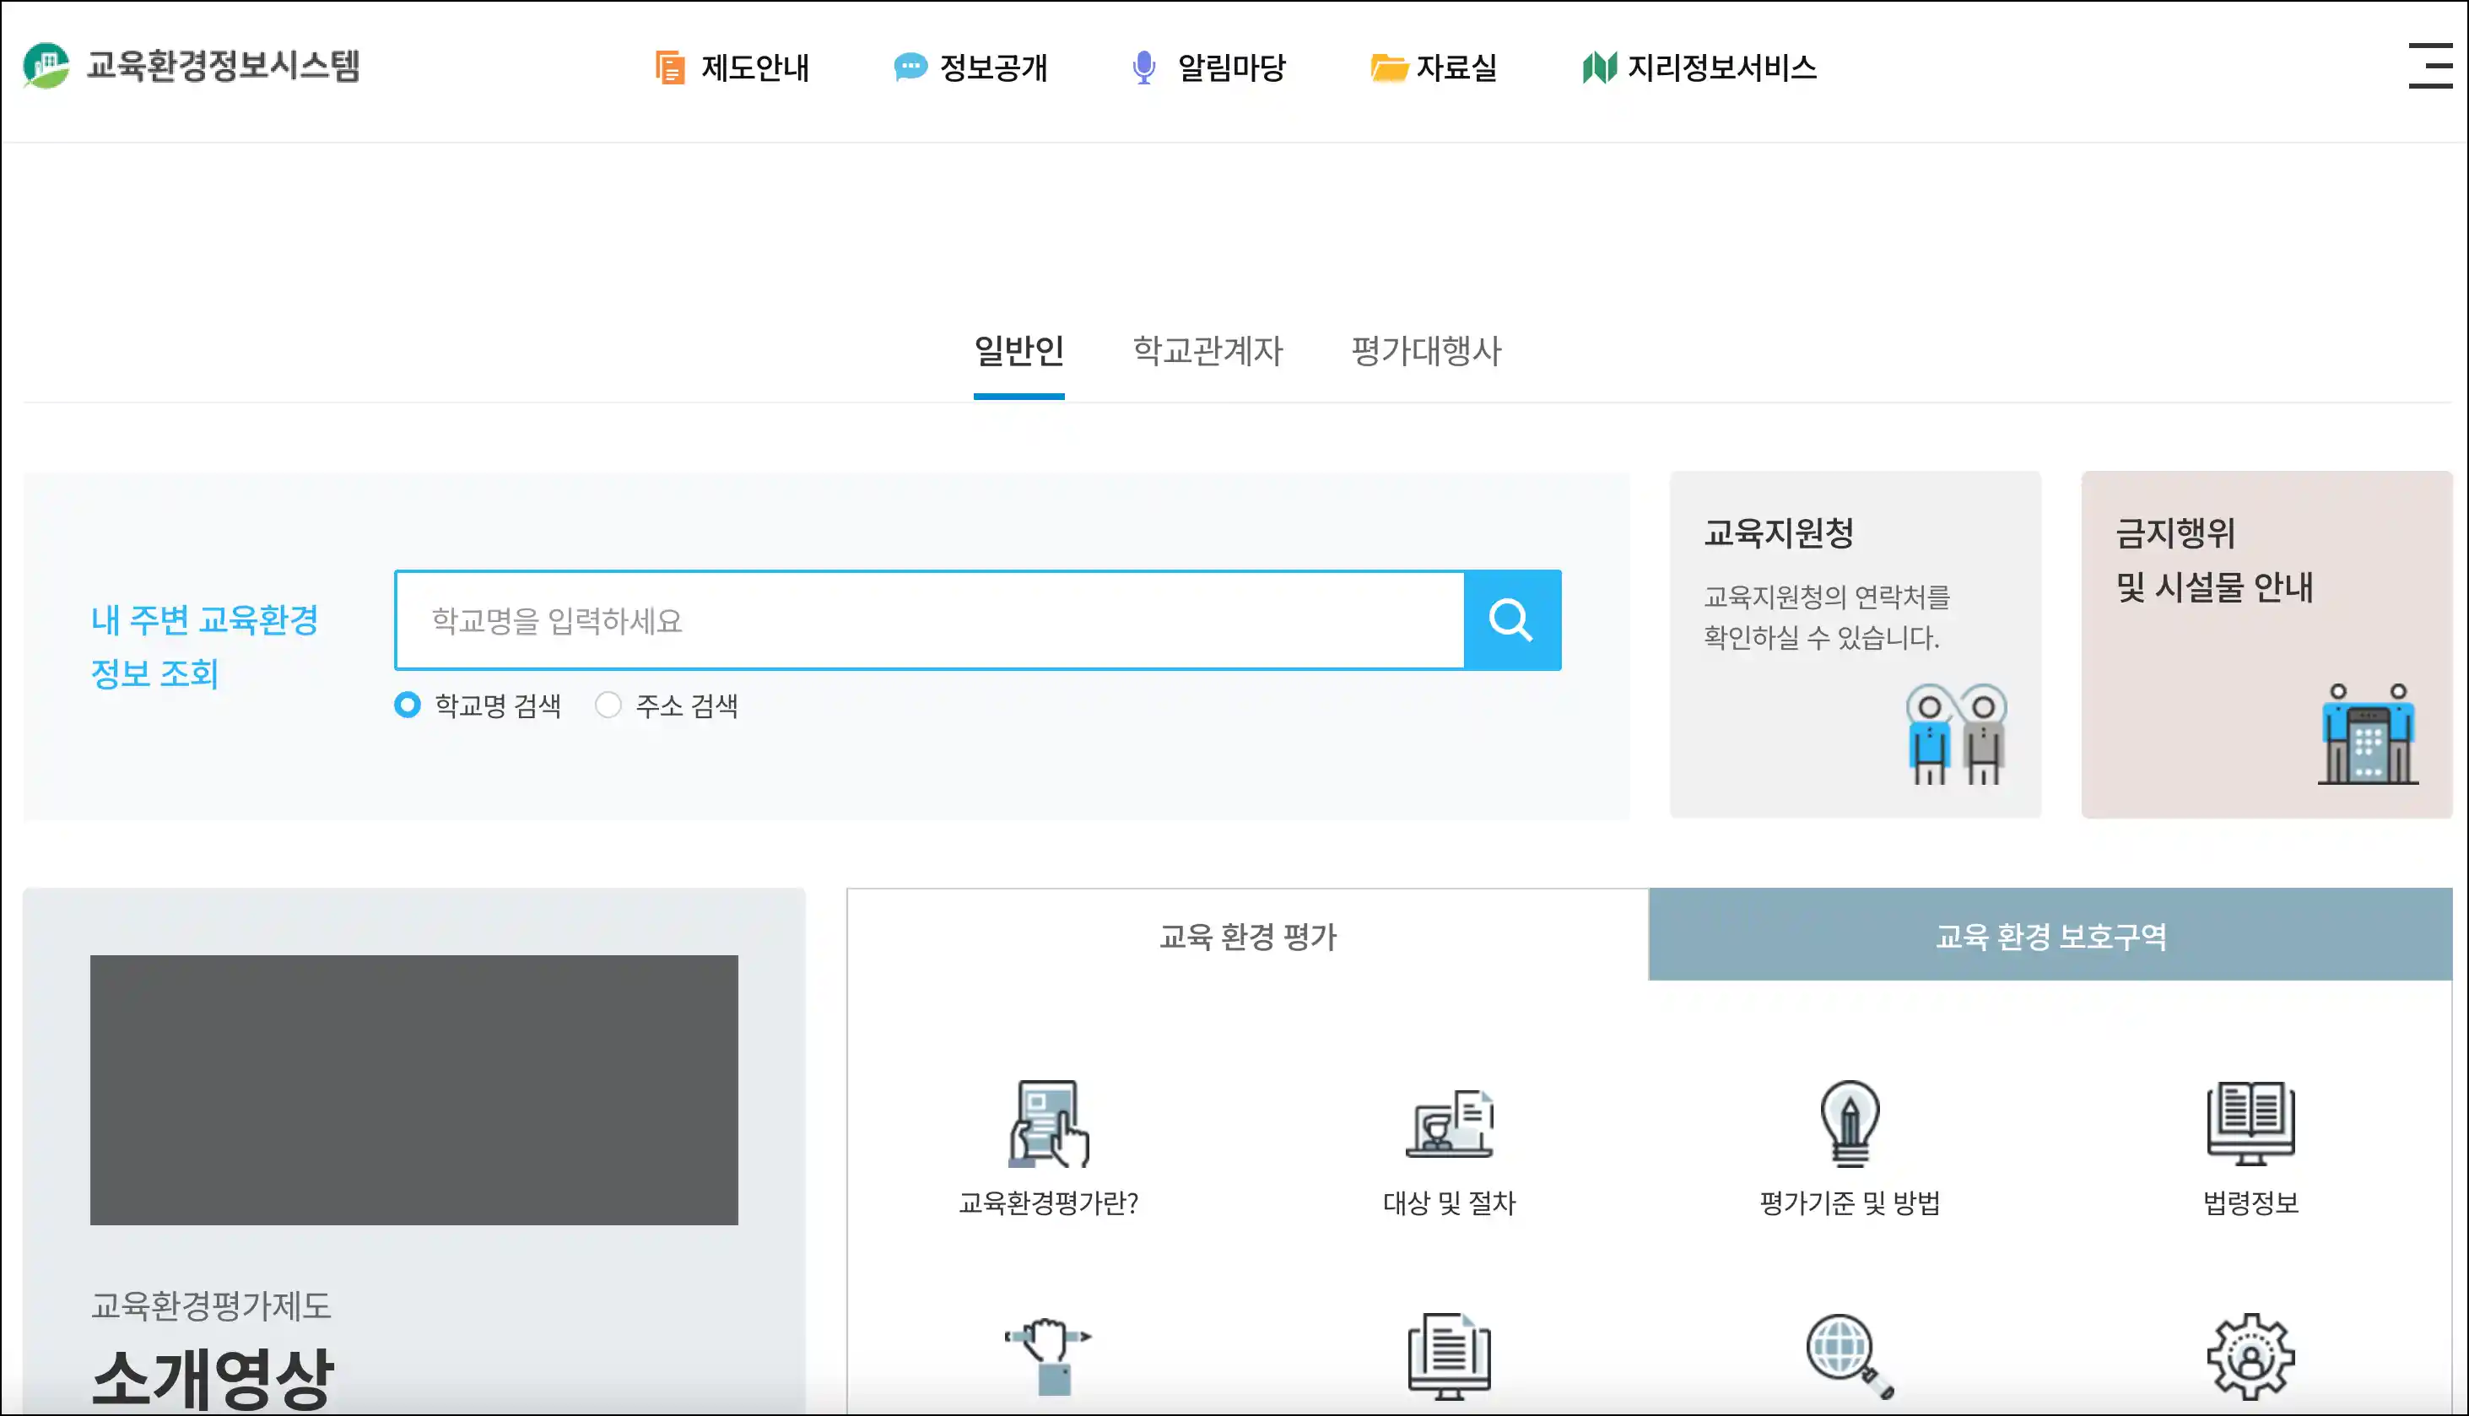Open the 정보공개 menu
Image resolution: width=2469 pixels, height=1416 pixels.
994,68
